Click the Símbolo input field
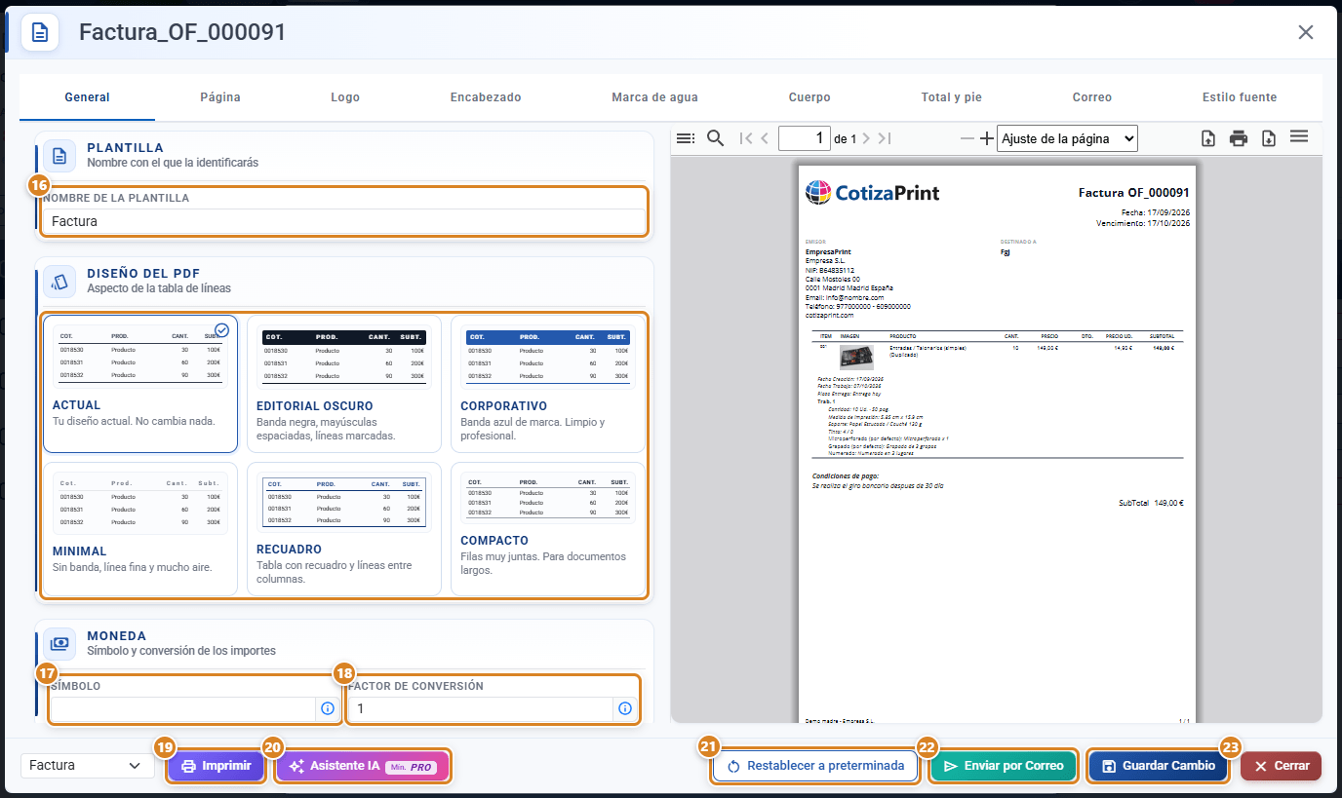This screenshot has height=798, width=1342. [x=181, y=708]
